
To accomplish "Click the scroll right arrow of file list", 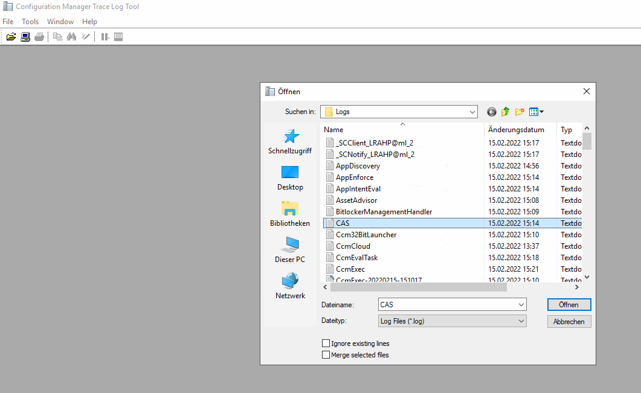I will (577, 287).
